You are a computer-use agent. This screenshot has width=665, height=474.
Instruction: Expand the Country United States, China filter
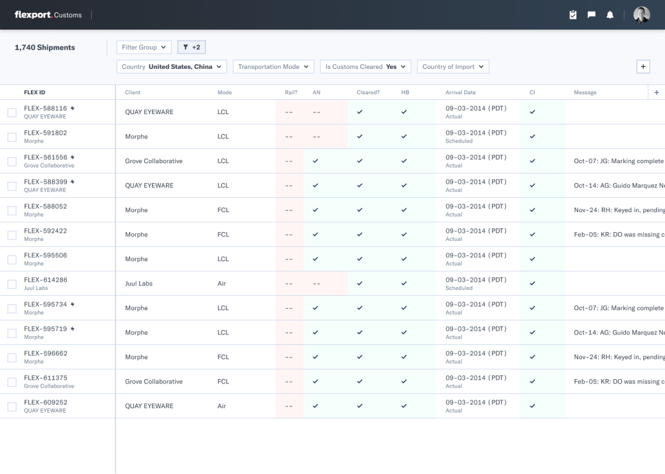point(171,66)
